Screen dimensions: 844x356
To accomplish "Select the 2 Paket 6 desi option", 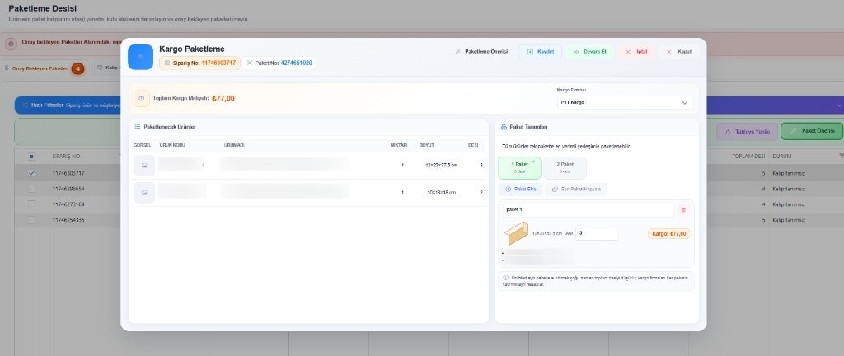I will point(565,168).
